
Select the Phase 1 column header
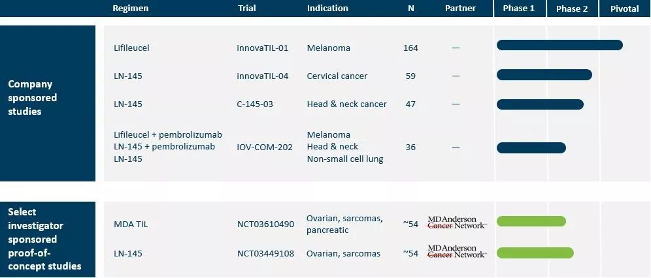pyautogui.click(x=519, y=8)
